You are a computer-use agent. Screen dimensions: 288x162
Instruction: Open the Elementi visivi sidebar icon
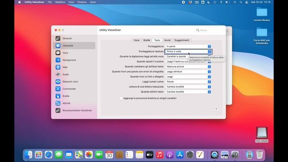[x=58, y=81]
